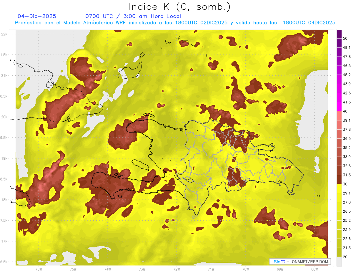Image resolution: width=353 pixels, height=273 pixels.
Task: Click the color bar value "26.5"
Action: click(x=347, y=211)
